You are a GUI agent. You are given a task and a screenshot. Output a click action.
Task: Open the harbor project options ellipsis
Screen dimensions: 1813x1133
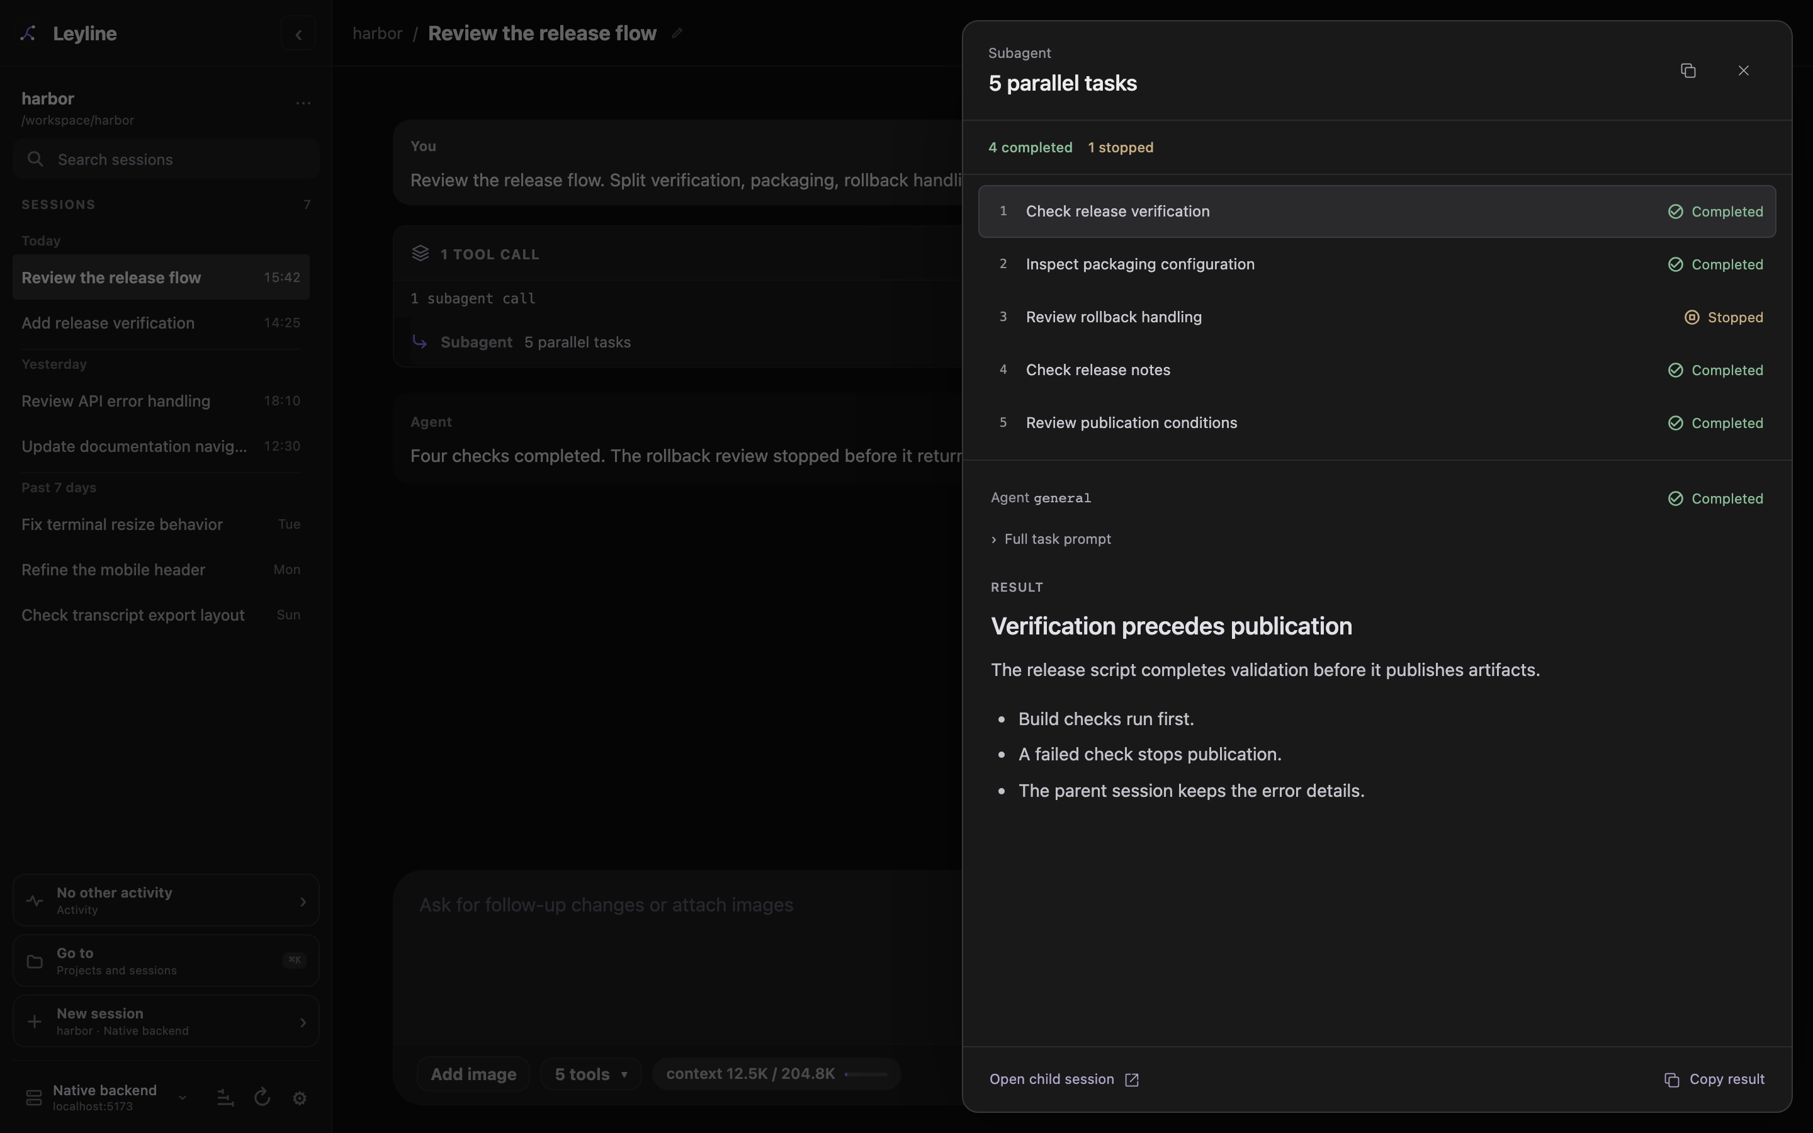coord(303,103)
